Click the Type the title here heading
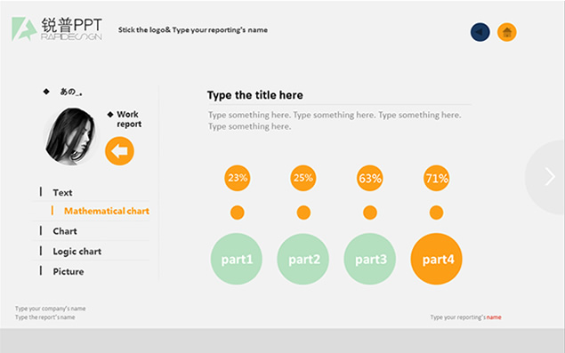Viewport: 565px width, 353px height. click(255, 95)
